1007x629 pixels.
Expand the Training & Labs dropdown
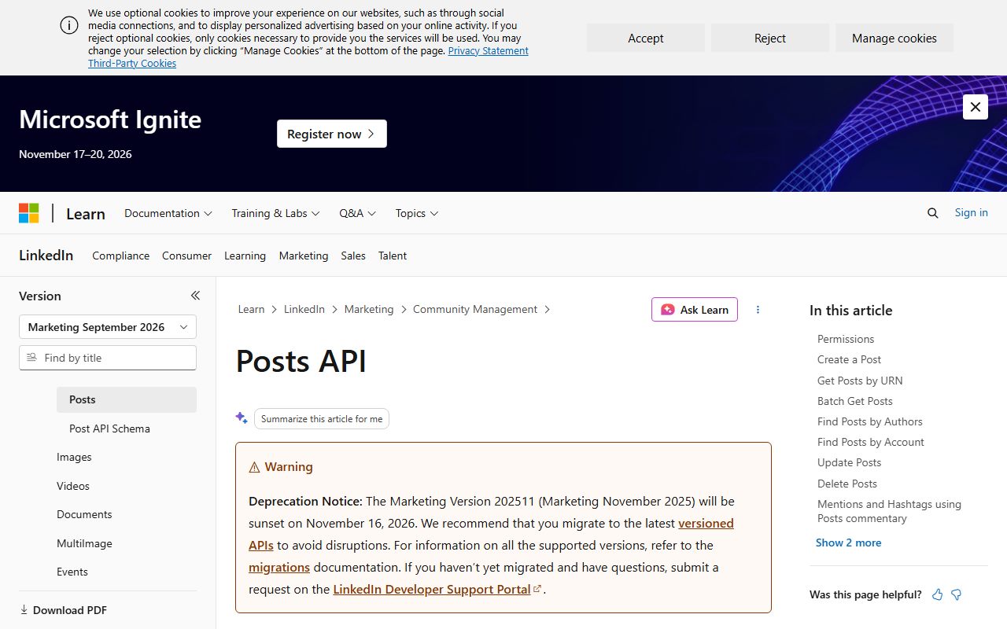(275, 213)
